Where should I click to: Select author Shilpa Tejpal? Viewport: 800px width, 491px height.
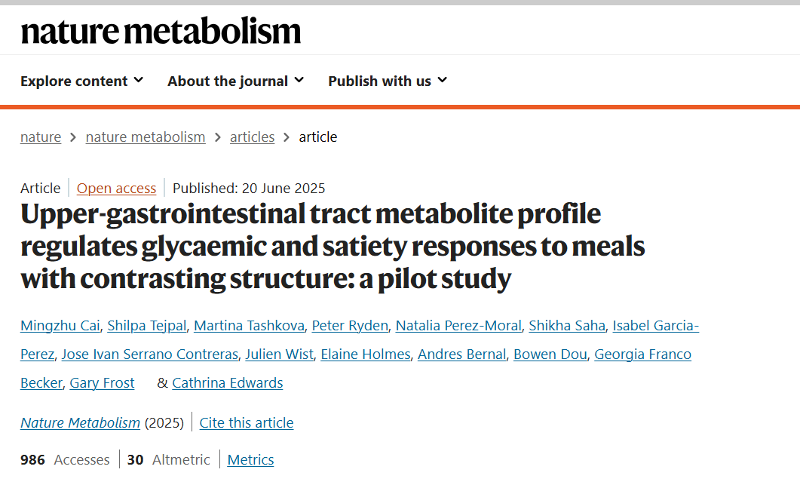pos(147,326)
